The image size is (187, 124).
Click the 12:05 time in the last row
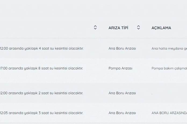coord(3,113)
